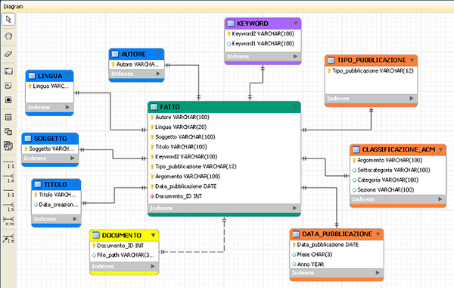
Task: Collapse the FATTO table with header arrow
Action: click(295, 107)
